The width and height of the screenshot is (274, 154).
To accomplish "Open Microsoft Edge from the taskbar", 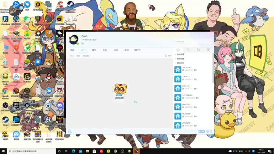I will coord(73,151).
